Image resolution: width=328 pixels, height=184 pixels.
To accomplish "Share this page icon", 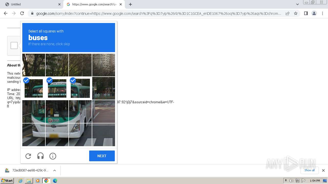I will [x=288, y=13].
